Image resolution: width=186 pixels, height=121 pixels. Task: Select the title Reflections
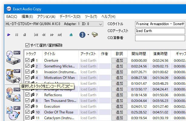coord(53,95)
